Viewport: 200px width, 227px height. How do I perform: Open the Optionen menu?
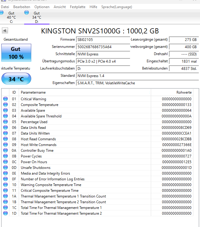coord(42,7)
